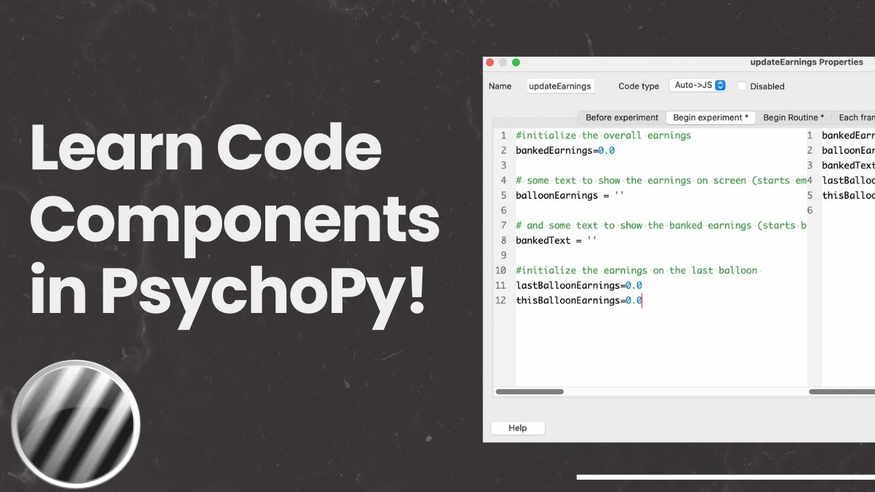This screenshot has width=875, height=492.
Task: Close the updateEarnings Properties window
Action: [489, 62]
